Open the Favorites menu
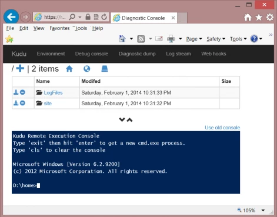This screenshot has width=277, height=217. click(x=59, y=28)
